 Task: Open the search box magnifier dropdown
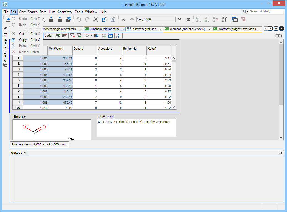pyautogui.click(x=245, y=12)
